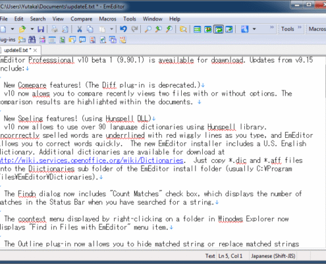Follow the wiki.services.openoffice.org Dictionaries link
Viewport: 326px width, 264px height.
(92, 160)
